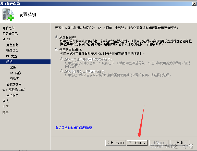The width and height of the screenshot is (197, 151).
Task: Go to 服务器角色 step in sidebar
Action: click(10, 34)
